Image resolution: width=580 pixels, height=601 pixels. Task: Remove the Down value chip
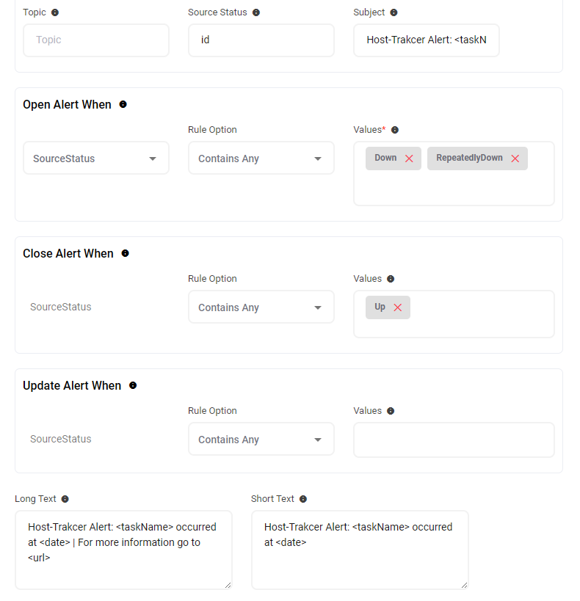point(409,159)
